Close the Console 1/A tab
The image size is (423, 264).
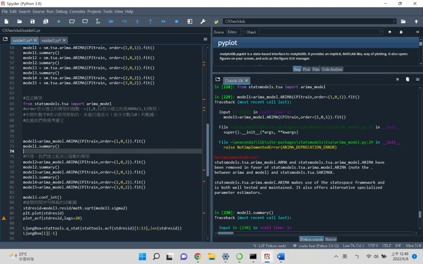(x=247, y=80)
